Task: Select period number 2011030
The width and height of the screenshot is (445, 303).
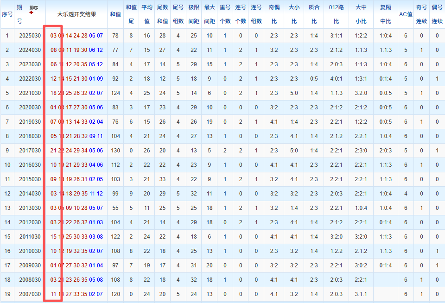Action: point(30,237)
